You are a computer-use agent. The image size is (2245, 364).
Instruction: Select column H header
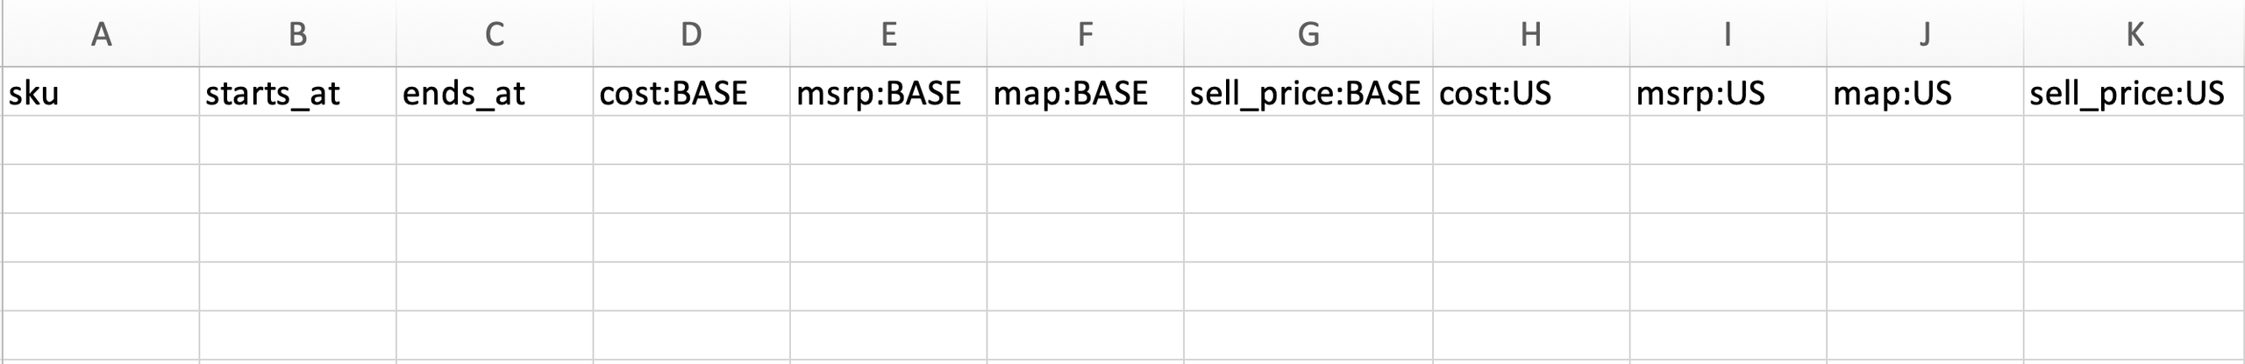pyautogui.click(x=1531, y=34)
